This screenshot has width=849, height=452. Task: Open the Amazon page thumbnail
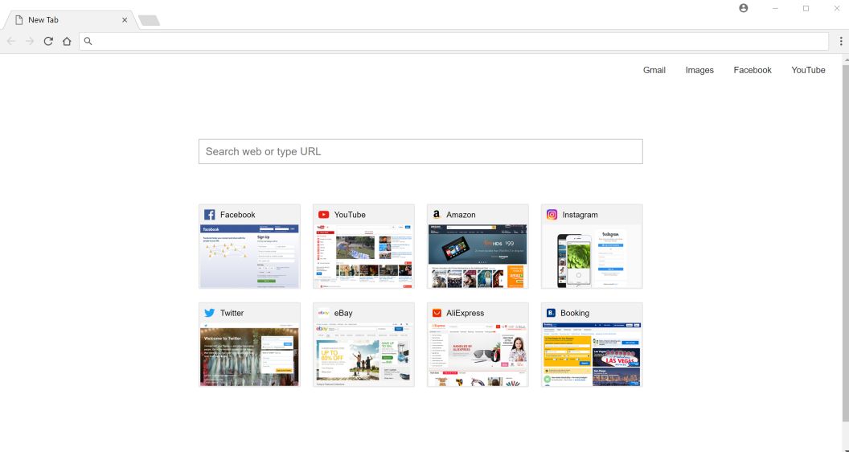point(478,257)
